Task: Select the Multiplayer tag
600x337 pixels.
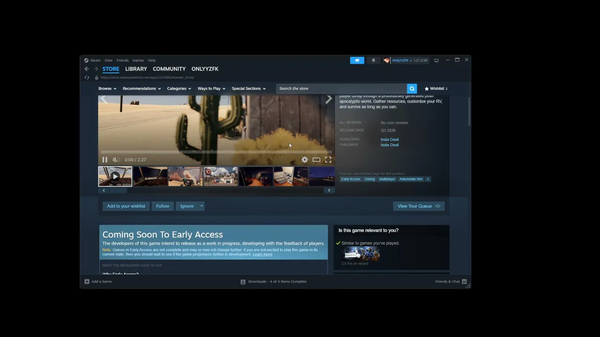Action: click(x=387, y=179)
